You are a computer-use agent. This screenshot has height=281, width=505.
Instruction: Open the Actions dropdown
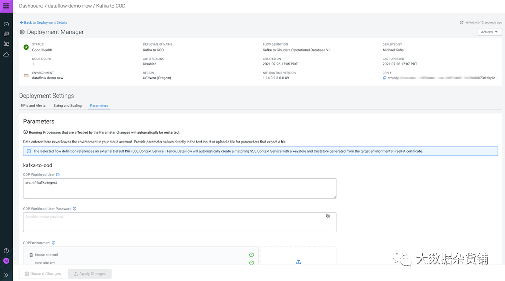[x=489, y=32]
